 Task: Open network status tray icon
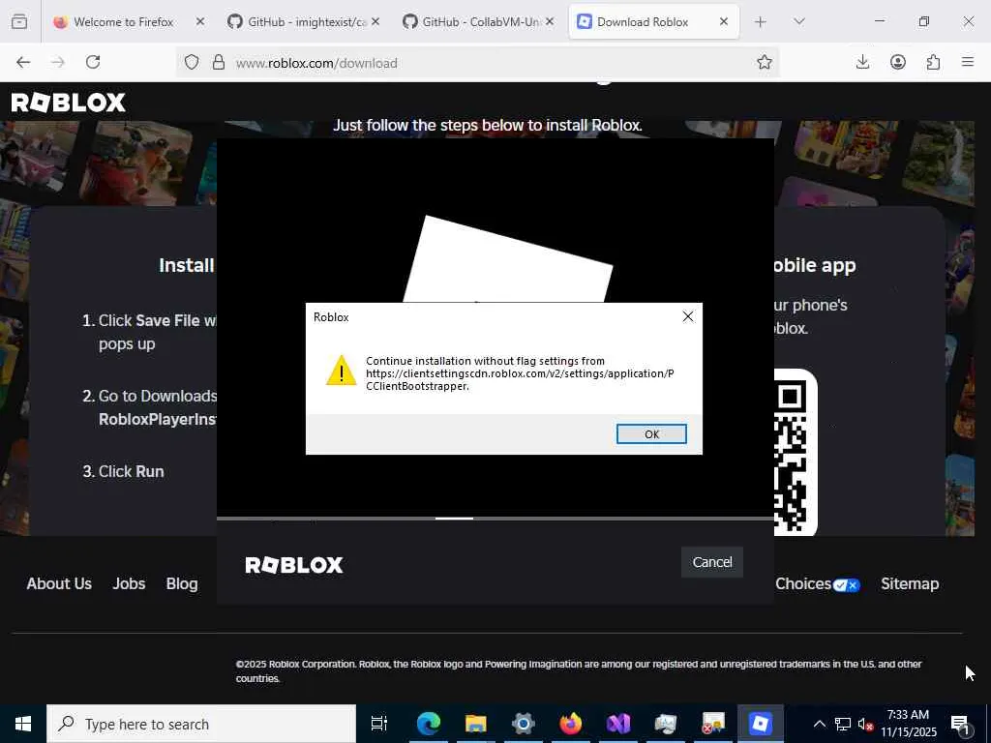(843, 724)
